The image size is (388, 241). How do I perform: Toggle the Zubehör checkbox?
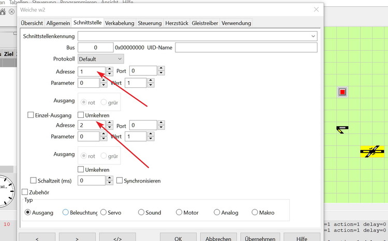(25, 192)
